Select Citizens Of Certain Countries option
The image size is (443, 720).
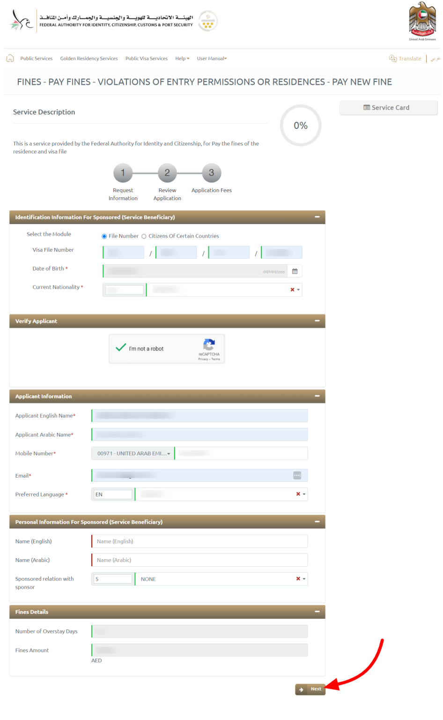point(144,236)
